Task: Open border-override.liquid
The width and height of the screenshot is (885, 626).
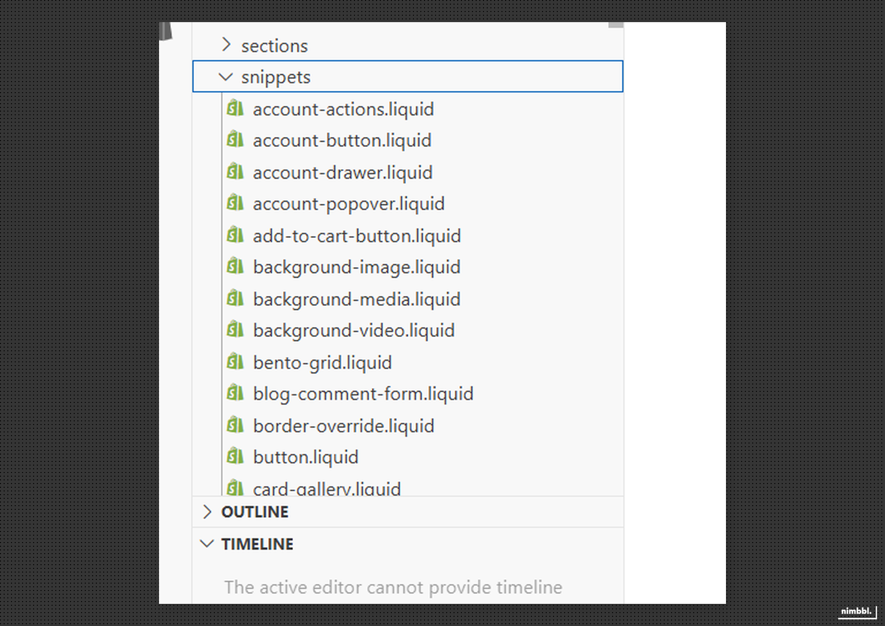Action: pos(343,425)
